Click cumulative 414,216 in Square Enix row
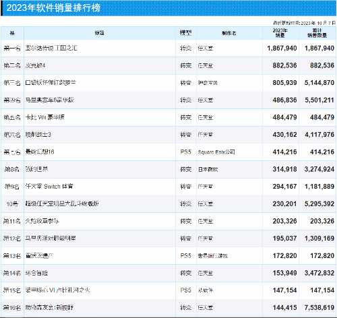The height and width of the screenshot is (318, 337). 322,152
